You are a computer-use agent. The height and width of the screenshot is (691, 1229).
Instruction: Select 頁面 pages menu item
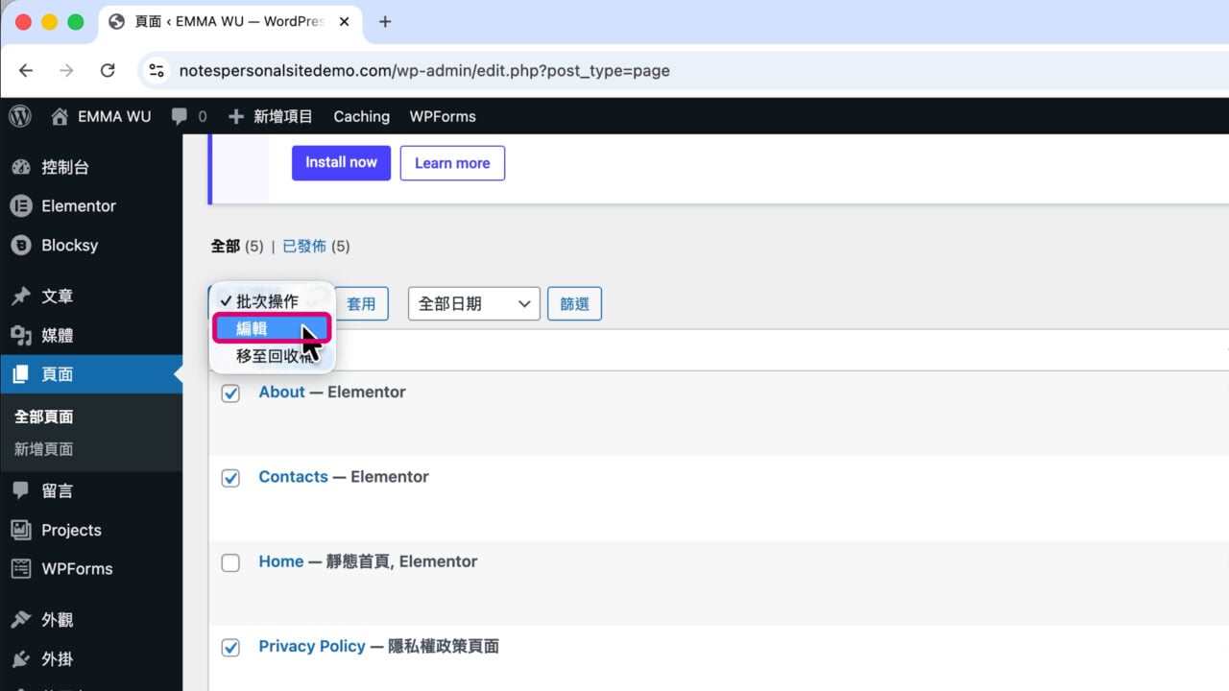(91, 374)
